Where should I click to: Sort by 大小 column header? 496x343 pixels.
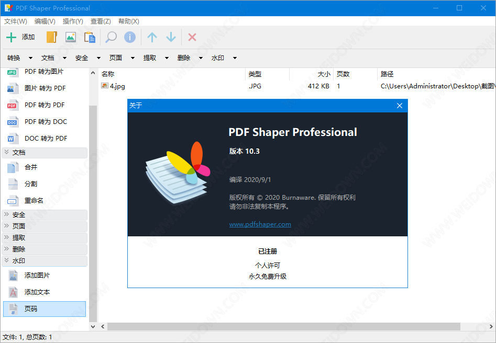pos(311,74)
